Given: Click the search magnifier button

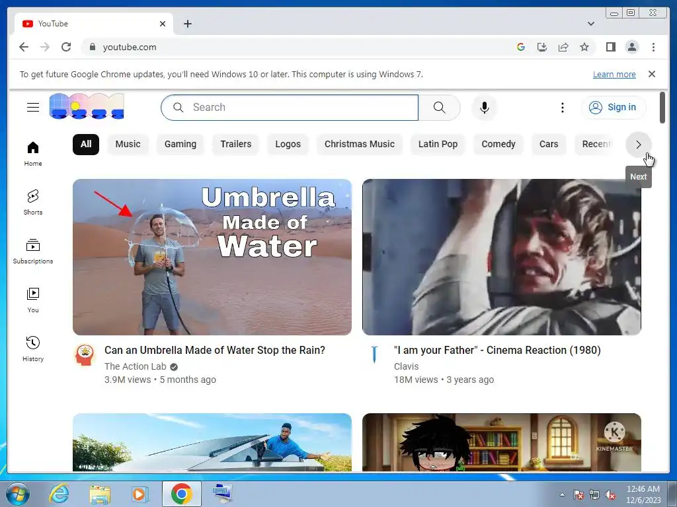Looking at the screenshot, I should [439, 108].
